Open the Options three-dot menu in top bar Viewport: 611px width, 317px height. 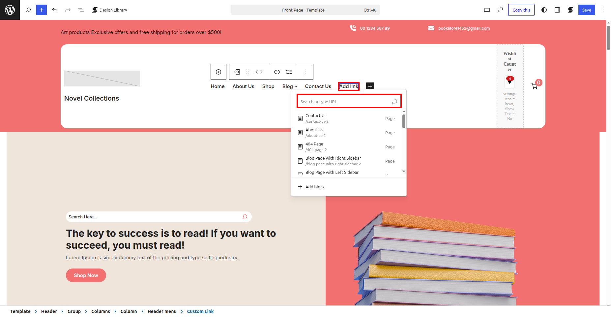tap(603, 10)
